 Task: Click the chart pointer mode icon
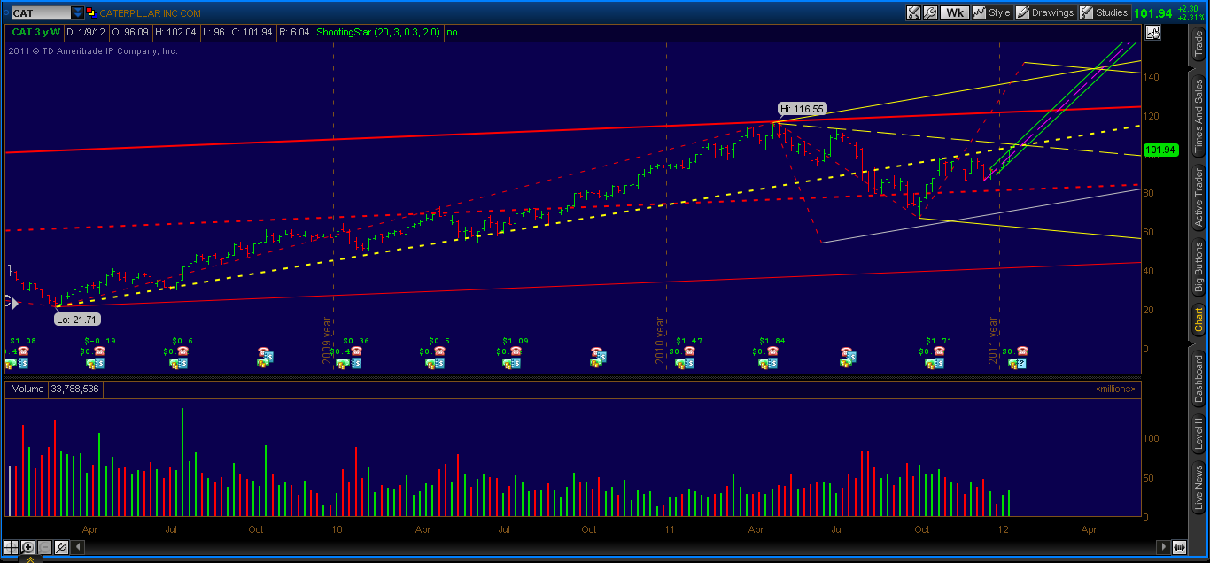pos(1152,33)
